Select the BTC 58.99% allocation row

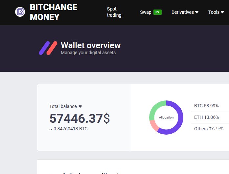[210, 106]
